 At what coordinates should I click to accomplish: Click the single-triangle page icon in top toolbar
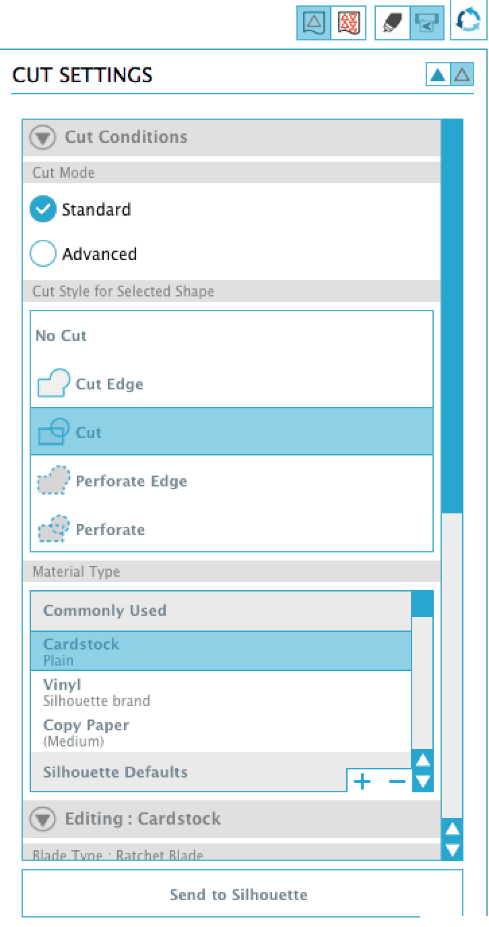tap(314, 24)
